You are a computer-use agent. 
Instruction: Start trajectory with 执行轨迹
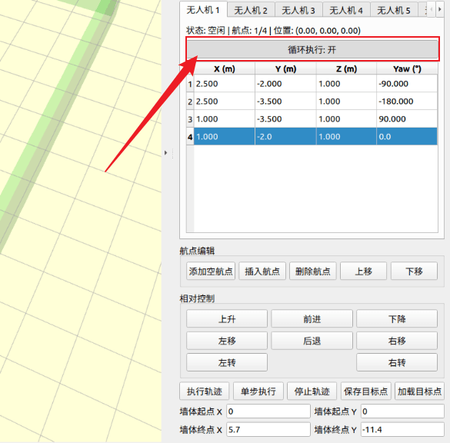point(205,391)
